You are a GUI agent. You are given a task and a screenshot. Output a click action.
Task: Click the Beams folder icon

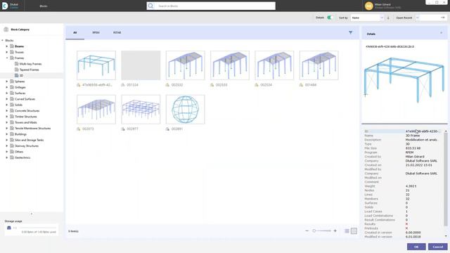12,46
